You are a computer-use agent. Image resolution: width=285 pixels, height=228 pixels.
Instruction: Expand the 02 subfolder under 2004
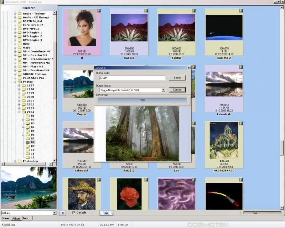pos(23,120)
